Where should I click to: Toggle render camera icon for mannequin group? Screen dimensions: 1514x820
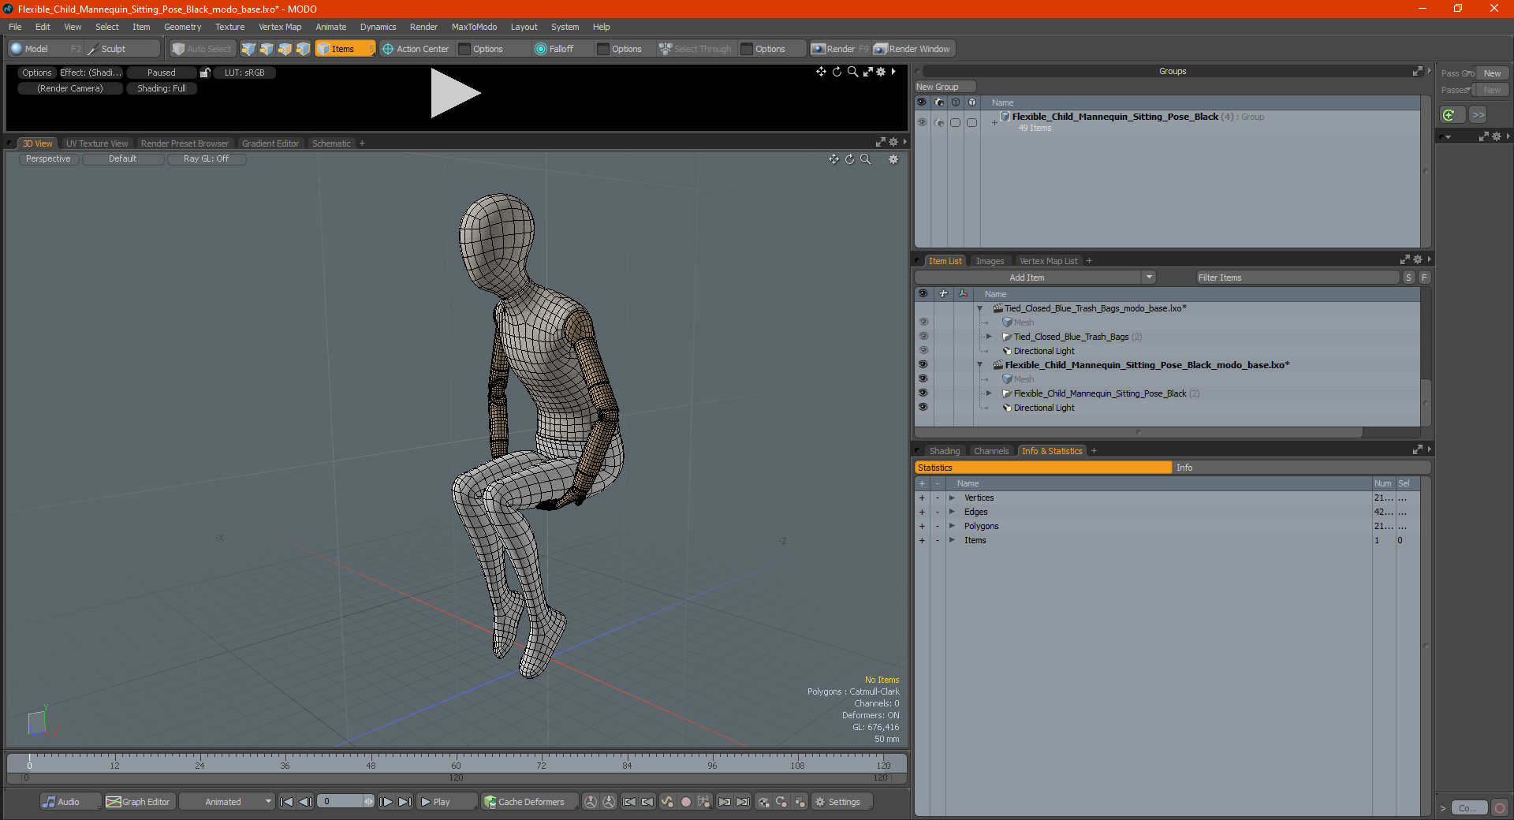pos(938,122)
